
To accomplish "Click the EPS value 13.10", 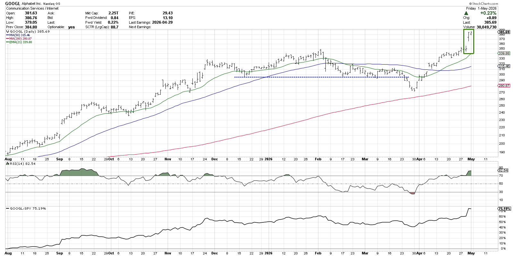I will [168, 18].
